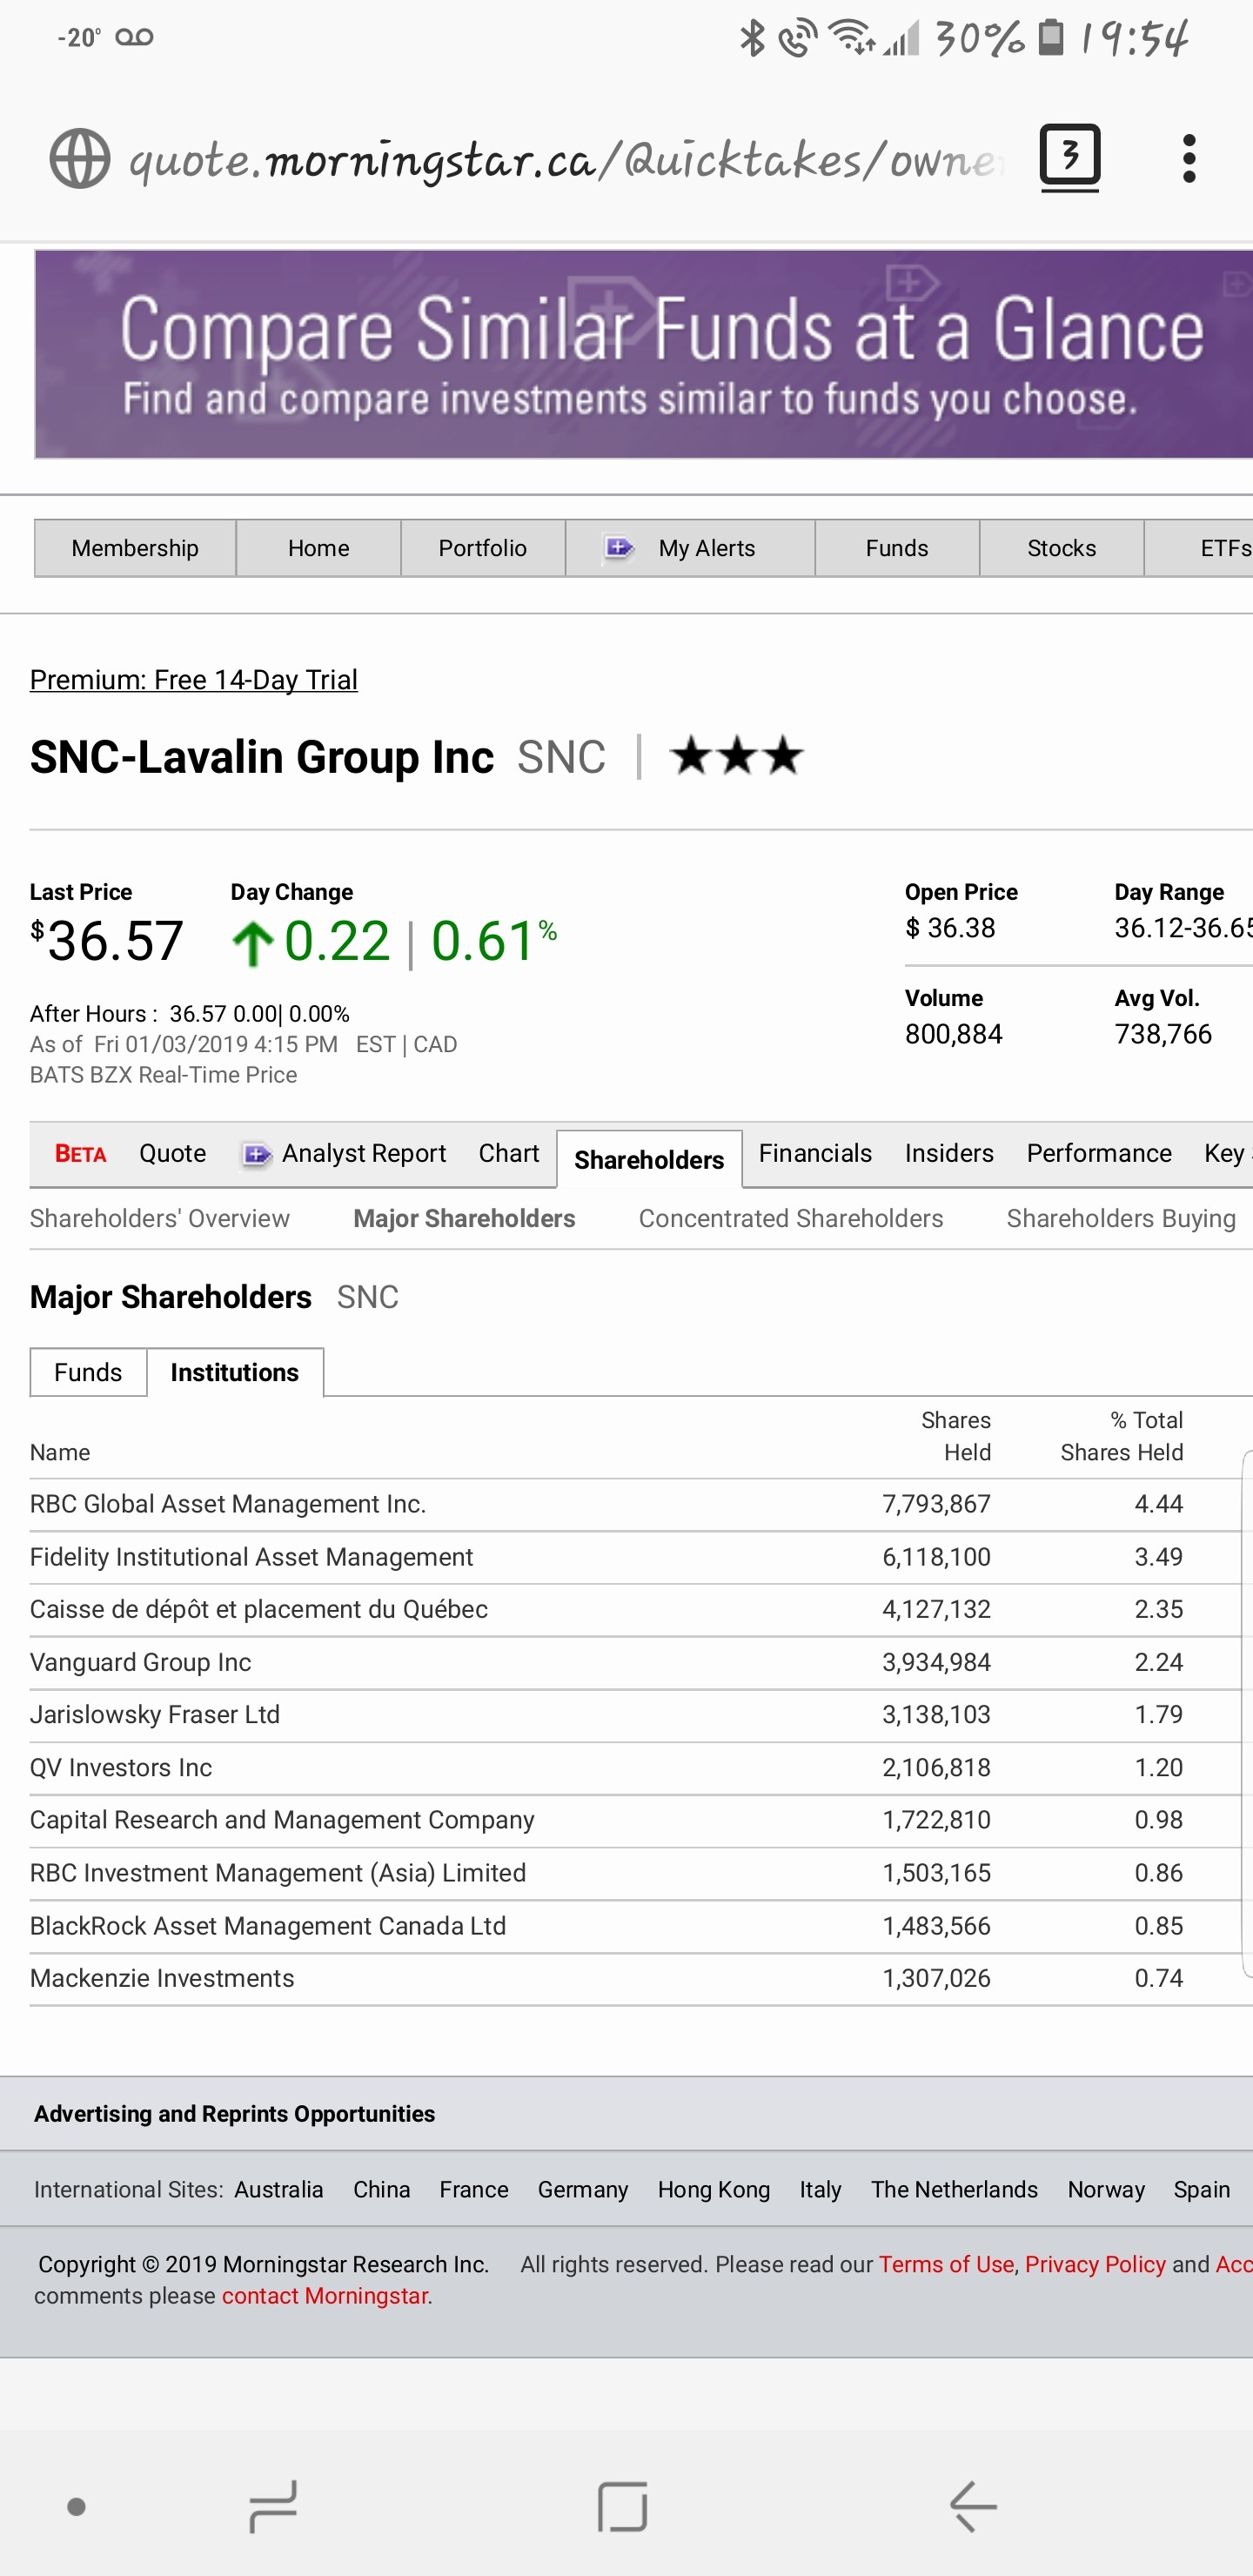1253x2576 pixels.
Task: Tap the Bluetooth status icon
Action: tap(751, 38)
